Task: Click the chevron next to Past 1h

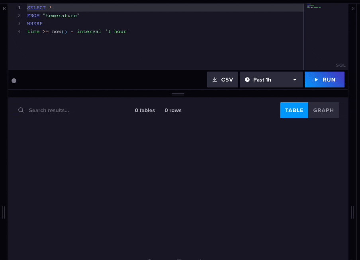Action: click(295, 79)
